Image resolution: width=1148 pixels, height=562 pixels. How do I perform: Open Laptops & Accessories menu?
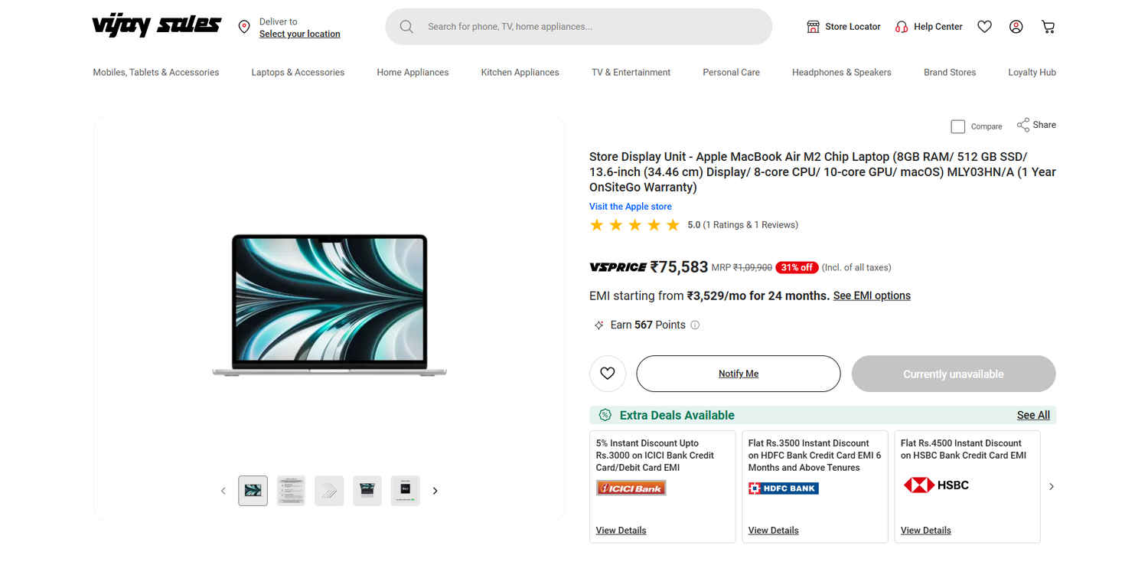298,73
